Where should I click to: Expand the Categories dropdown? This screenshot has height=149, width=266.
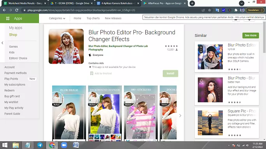tap(57, 18)
